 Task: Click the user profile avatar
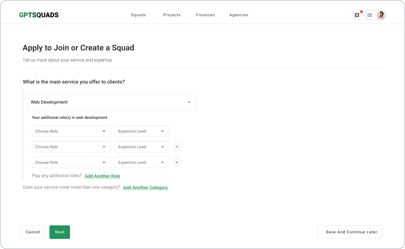[381, 15]
